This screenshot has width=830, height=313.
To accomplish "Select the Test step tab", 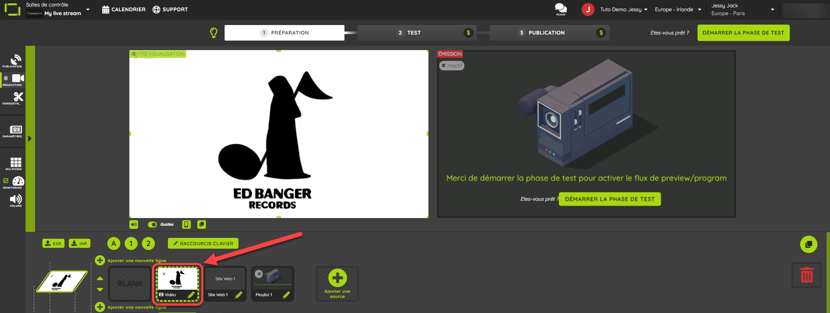I will [417, 33].
